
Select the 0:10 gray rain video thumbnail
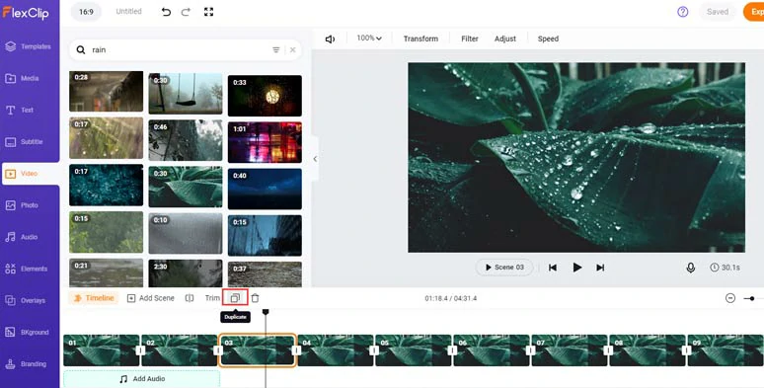[186, 234]
